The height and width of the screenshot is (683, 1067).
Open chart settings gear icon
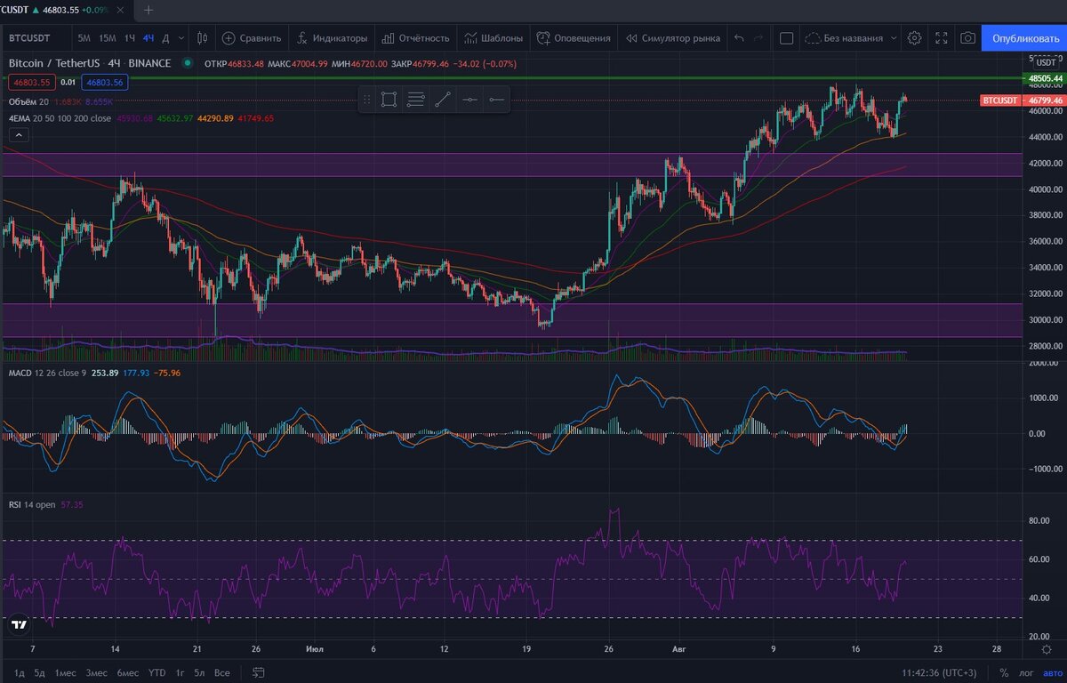point(914,38)
